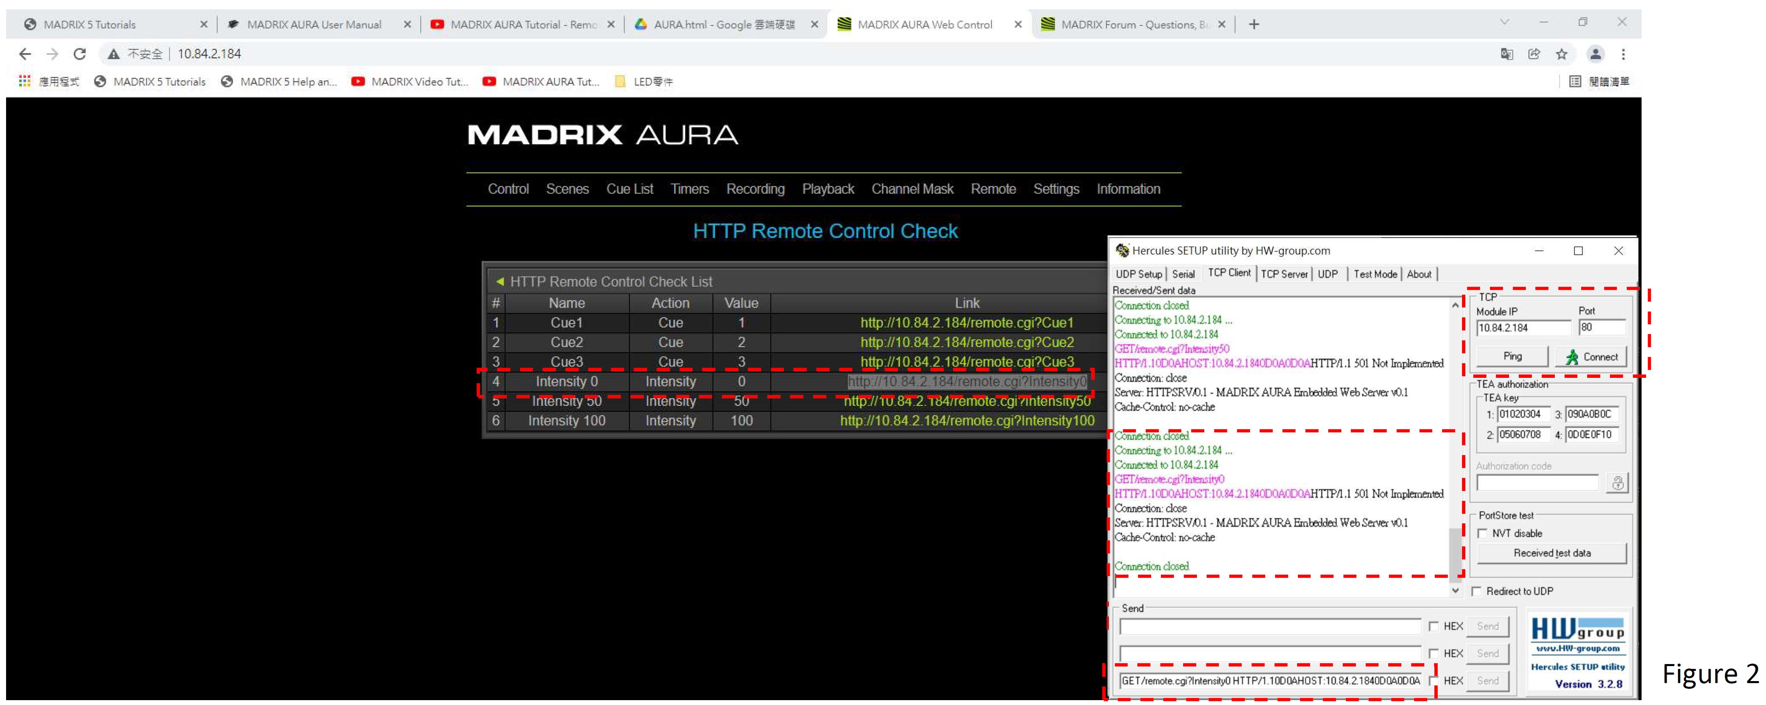Open the reading list icon
The width and height of the screenshot is (1766, 705).
[1575, 81]
